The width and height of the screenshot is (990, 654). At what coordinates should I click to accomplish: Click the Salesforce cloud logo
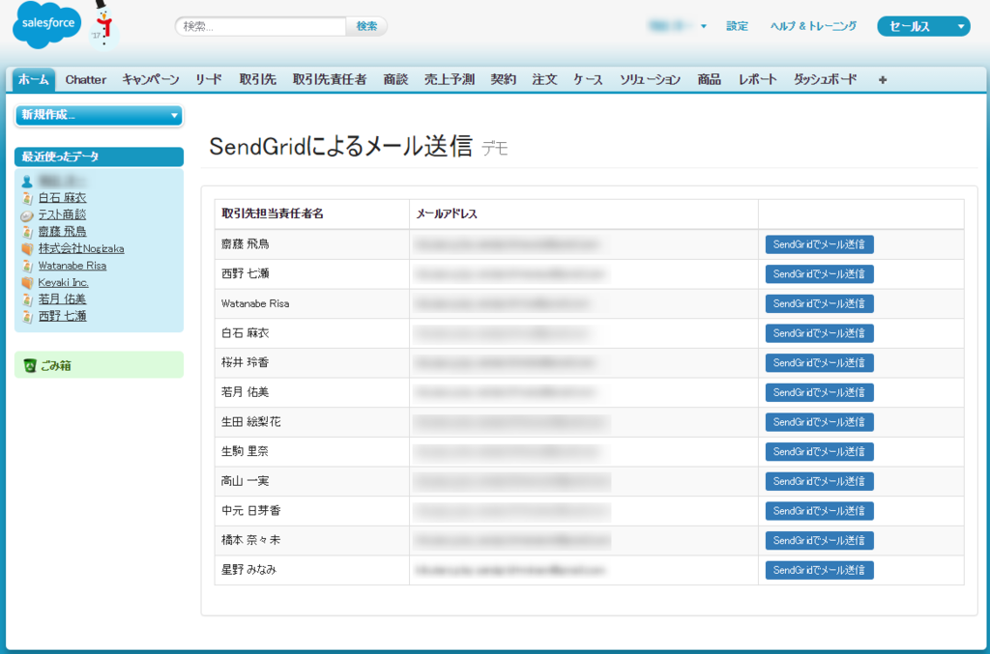[x=46, y=24]
